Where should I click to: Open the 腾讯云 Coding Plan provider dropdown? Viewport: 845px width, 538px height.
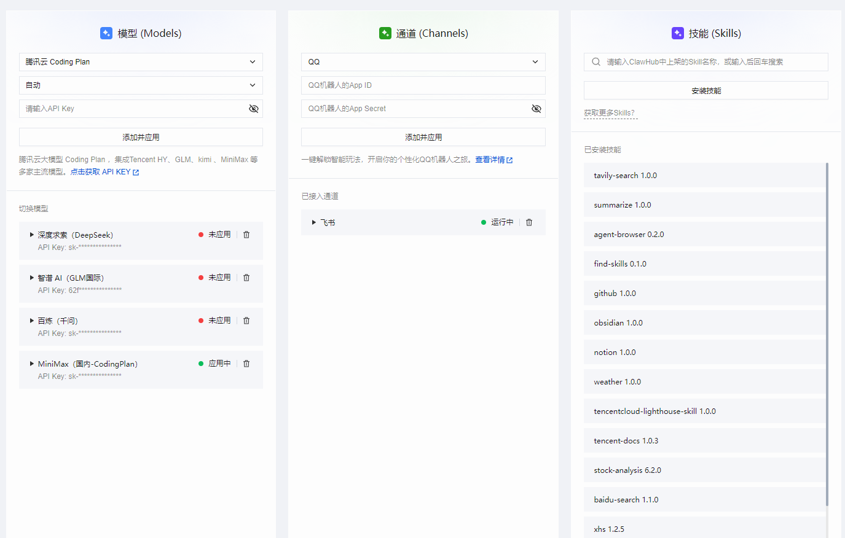pyautogui.click(x=141, y=62)
